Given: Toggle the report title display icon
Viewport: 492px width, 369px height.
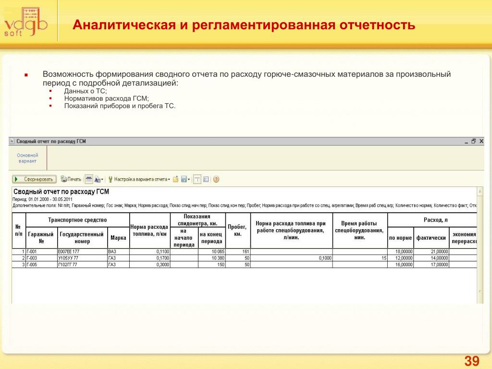Looking at the screenshot, I should [x=197, y=179].
